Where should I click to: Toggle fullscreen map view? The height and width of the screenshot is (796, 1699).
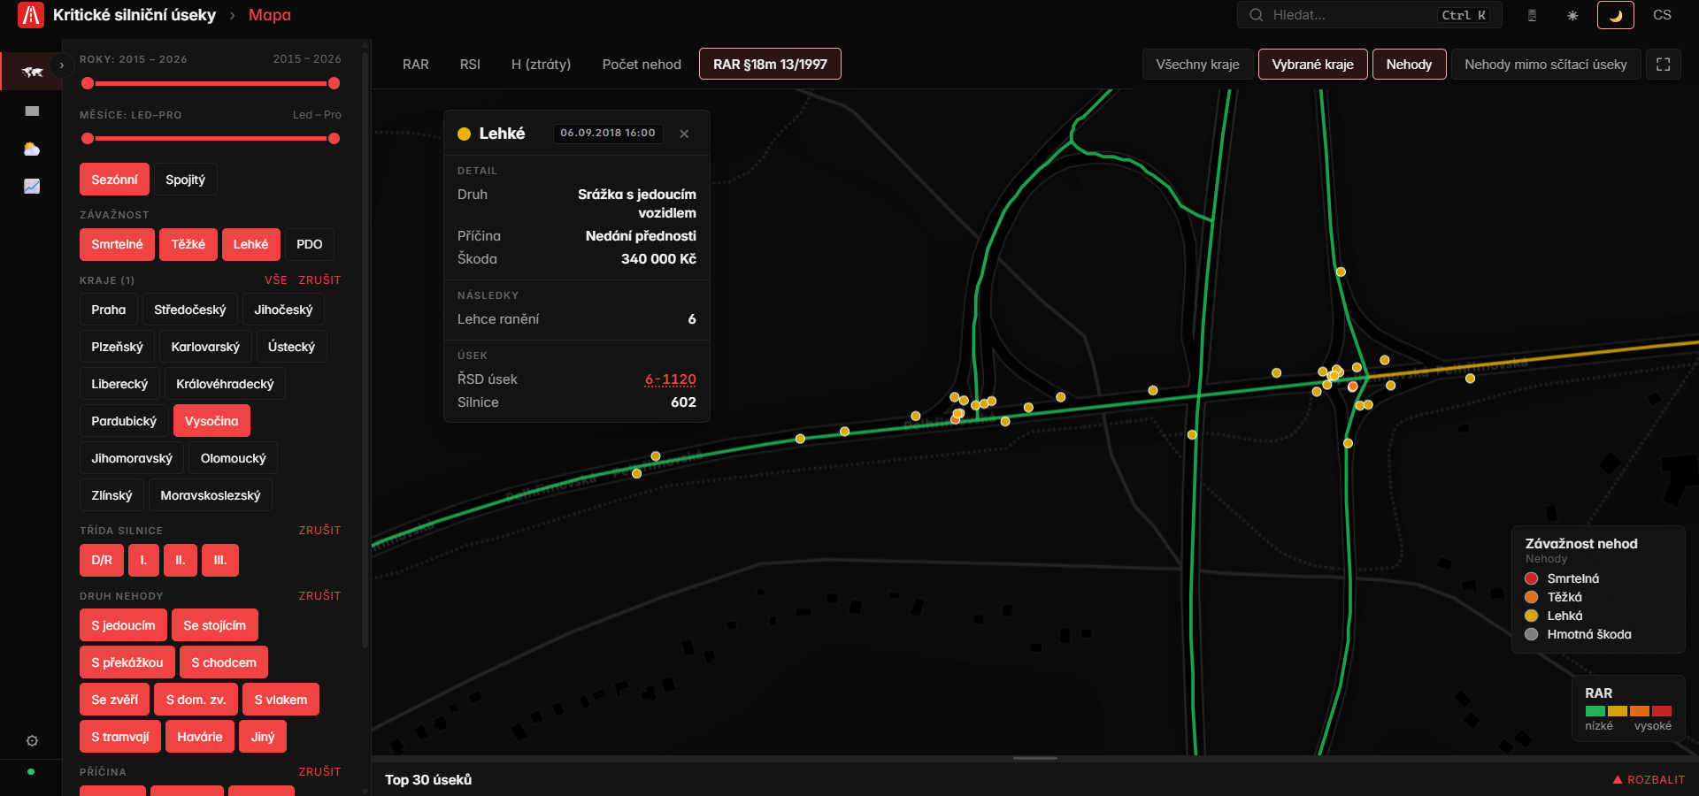[1664, 64]
